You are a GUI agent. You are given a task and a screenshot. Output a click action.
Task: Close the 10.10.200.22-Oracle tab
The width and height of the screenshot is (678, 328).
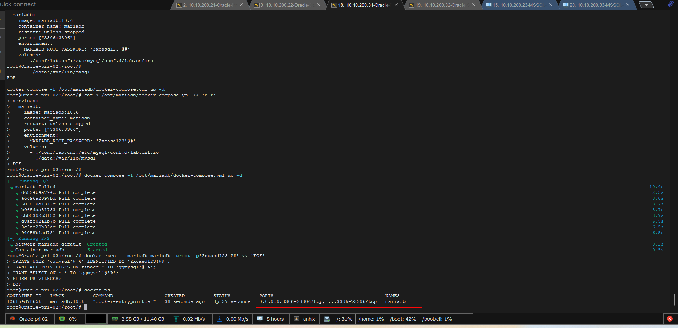319,5
